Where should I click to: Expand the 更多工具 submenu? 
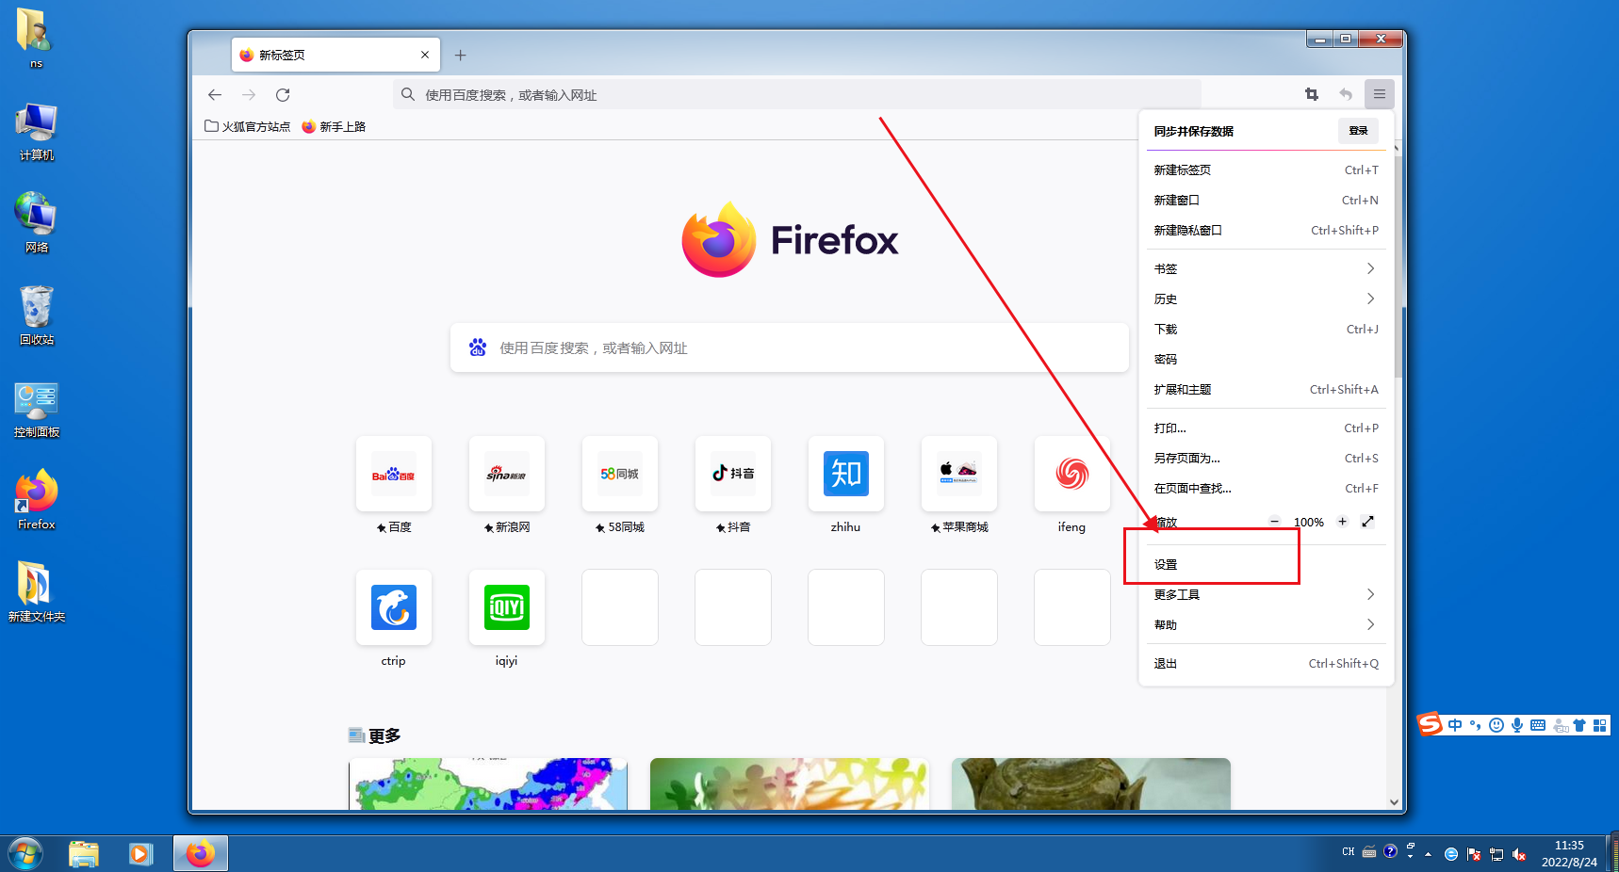pos(1266,595)
